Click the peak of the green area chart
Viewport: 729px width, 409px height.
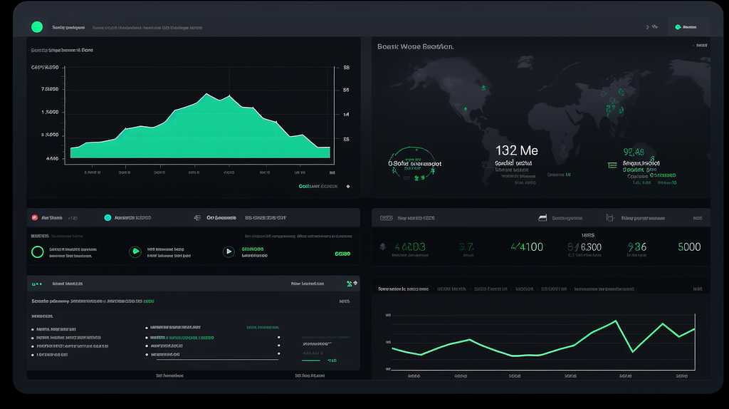[206, 93]
